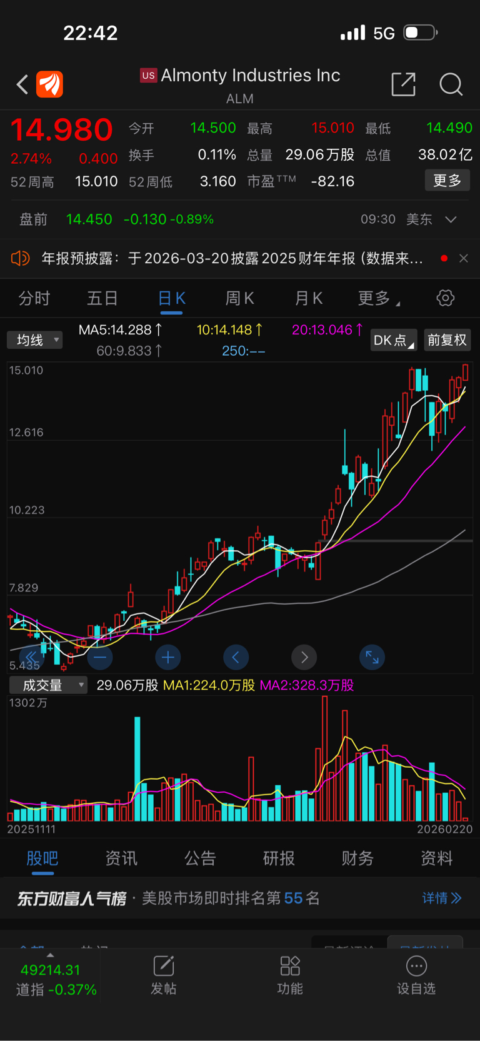Tap the MA10 value 14.148
Image resolution: width=480 pixels, height=1041 pixels.
229,330
